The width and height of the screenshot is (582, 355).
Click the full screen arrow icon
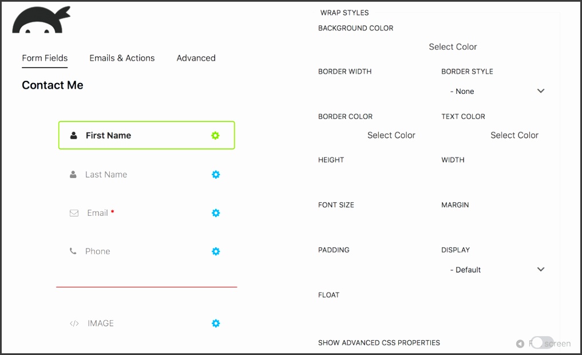[520, 344]
